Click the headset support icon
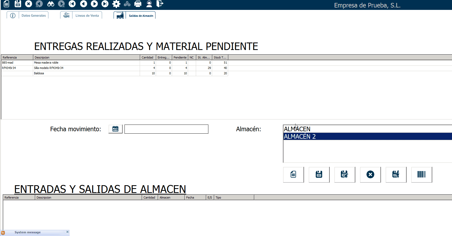Image resolution: width=452 pixels, height=236 pixels. point(149,4)
